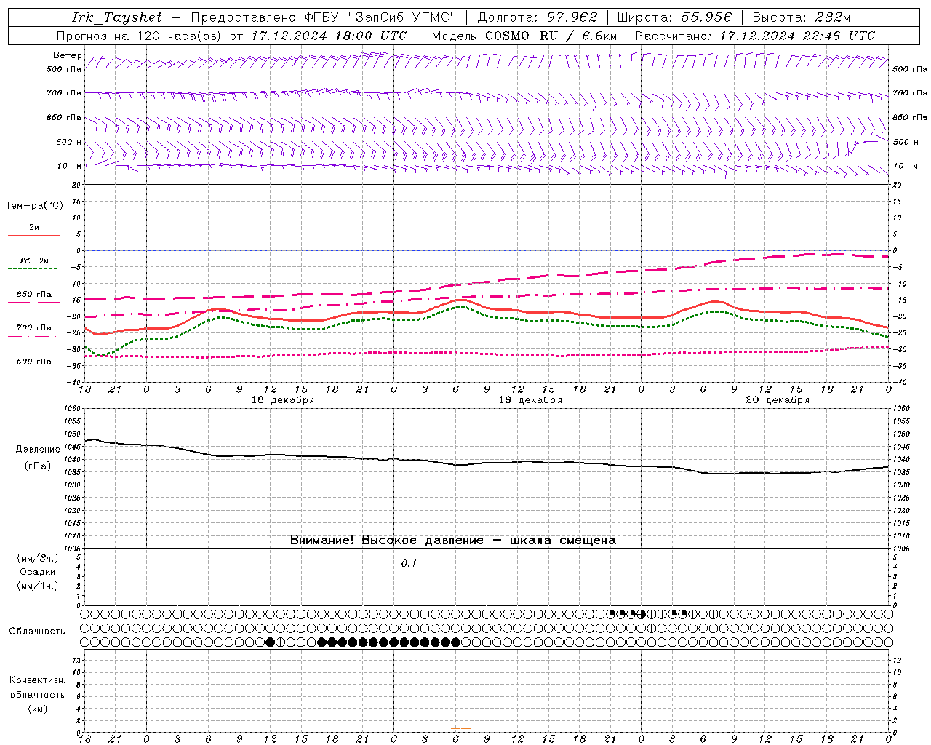The height and width of the screenshot is (745, 931).
Task: Click the station name Irk_Tayshet in header
Action: point(117,17)
